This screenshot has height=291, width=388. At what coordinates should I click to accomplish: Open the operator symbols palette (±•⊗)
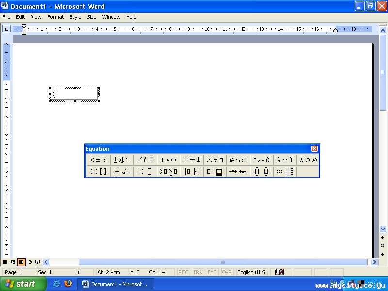tap(168, 160)
